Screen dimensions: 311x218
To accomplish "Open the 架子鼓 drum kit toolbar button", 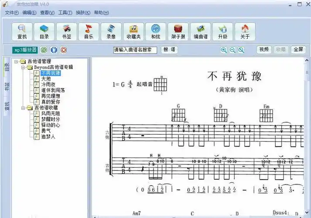I will pyautogui.click(x=178, y=32).
